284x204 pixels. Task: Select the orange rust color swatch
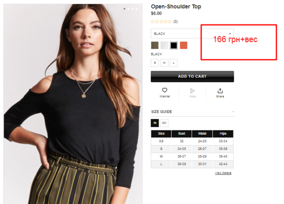(184, 45)
